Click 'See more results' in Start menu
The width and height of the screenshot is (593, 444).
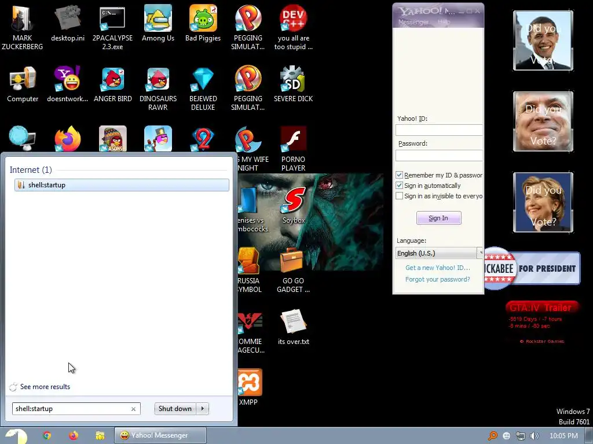click(45, 387)
